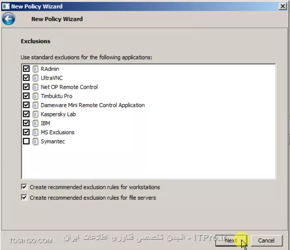Screen dimensions: 290x250
Task: Click the Kaspersky Lab document icon
Action: [x=35, y=114]
